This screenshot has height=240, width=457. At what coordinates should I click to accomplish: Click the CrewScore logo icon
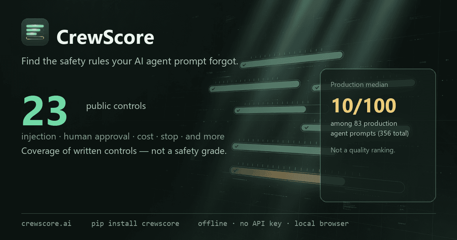[35, 32]
